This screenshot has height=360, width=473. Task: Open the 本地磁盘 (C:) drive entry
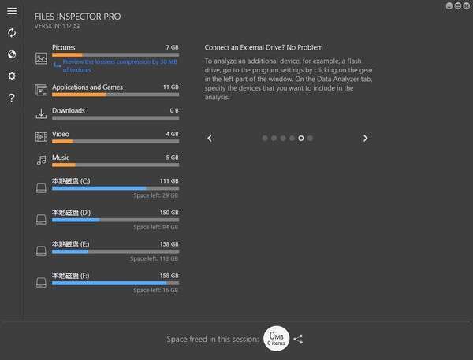(71, 181)
